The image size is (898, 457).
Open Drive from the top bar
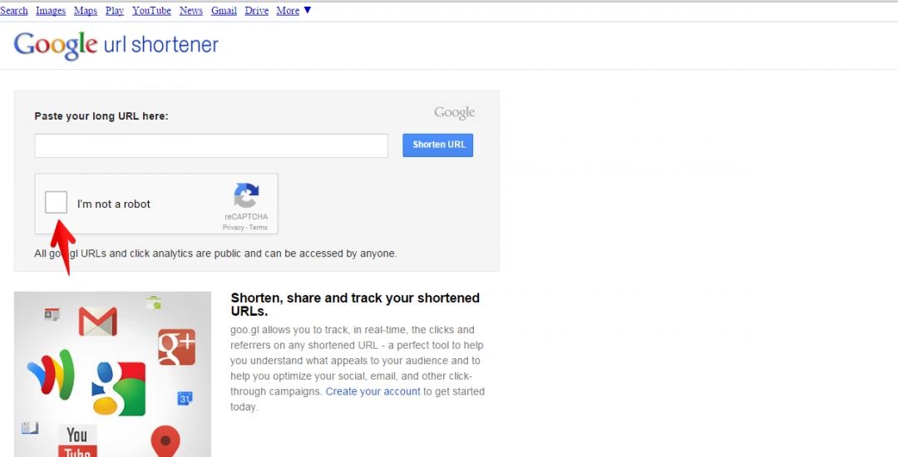tap(257, 11)
